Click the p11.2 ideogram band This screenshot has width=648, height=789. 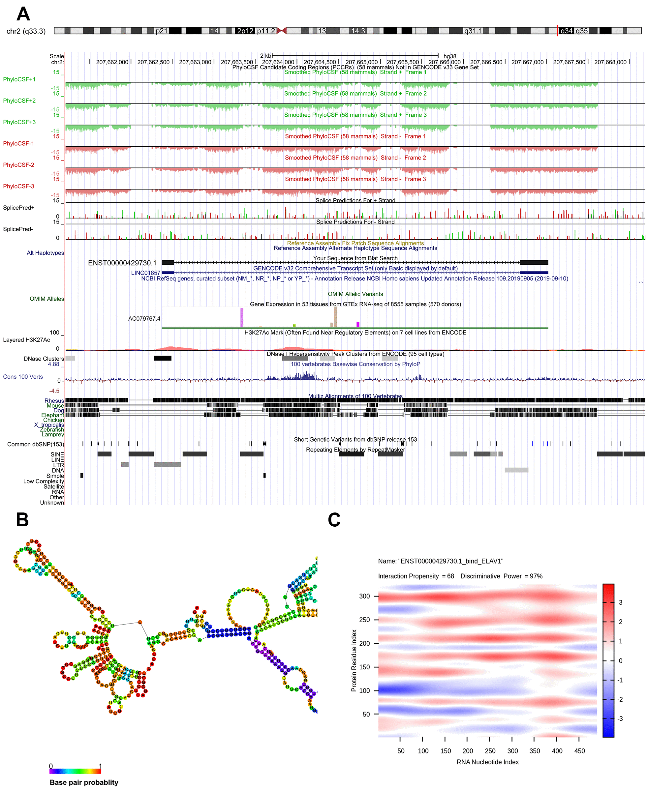266,31
